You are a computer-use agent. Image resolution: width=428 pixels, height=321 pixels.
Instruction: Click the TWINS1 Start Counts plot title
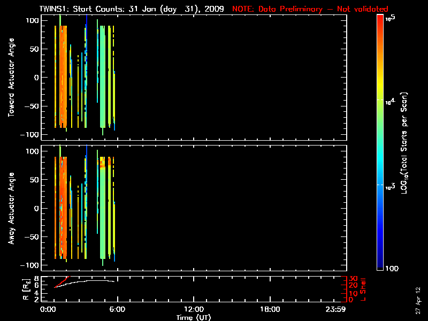[x=133, y=9]
